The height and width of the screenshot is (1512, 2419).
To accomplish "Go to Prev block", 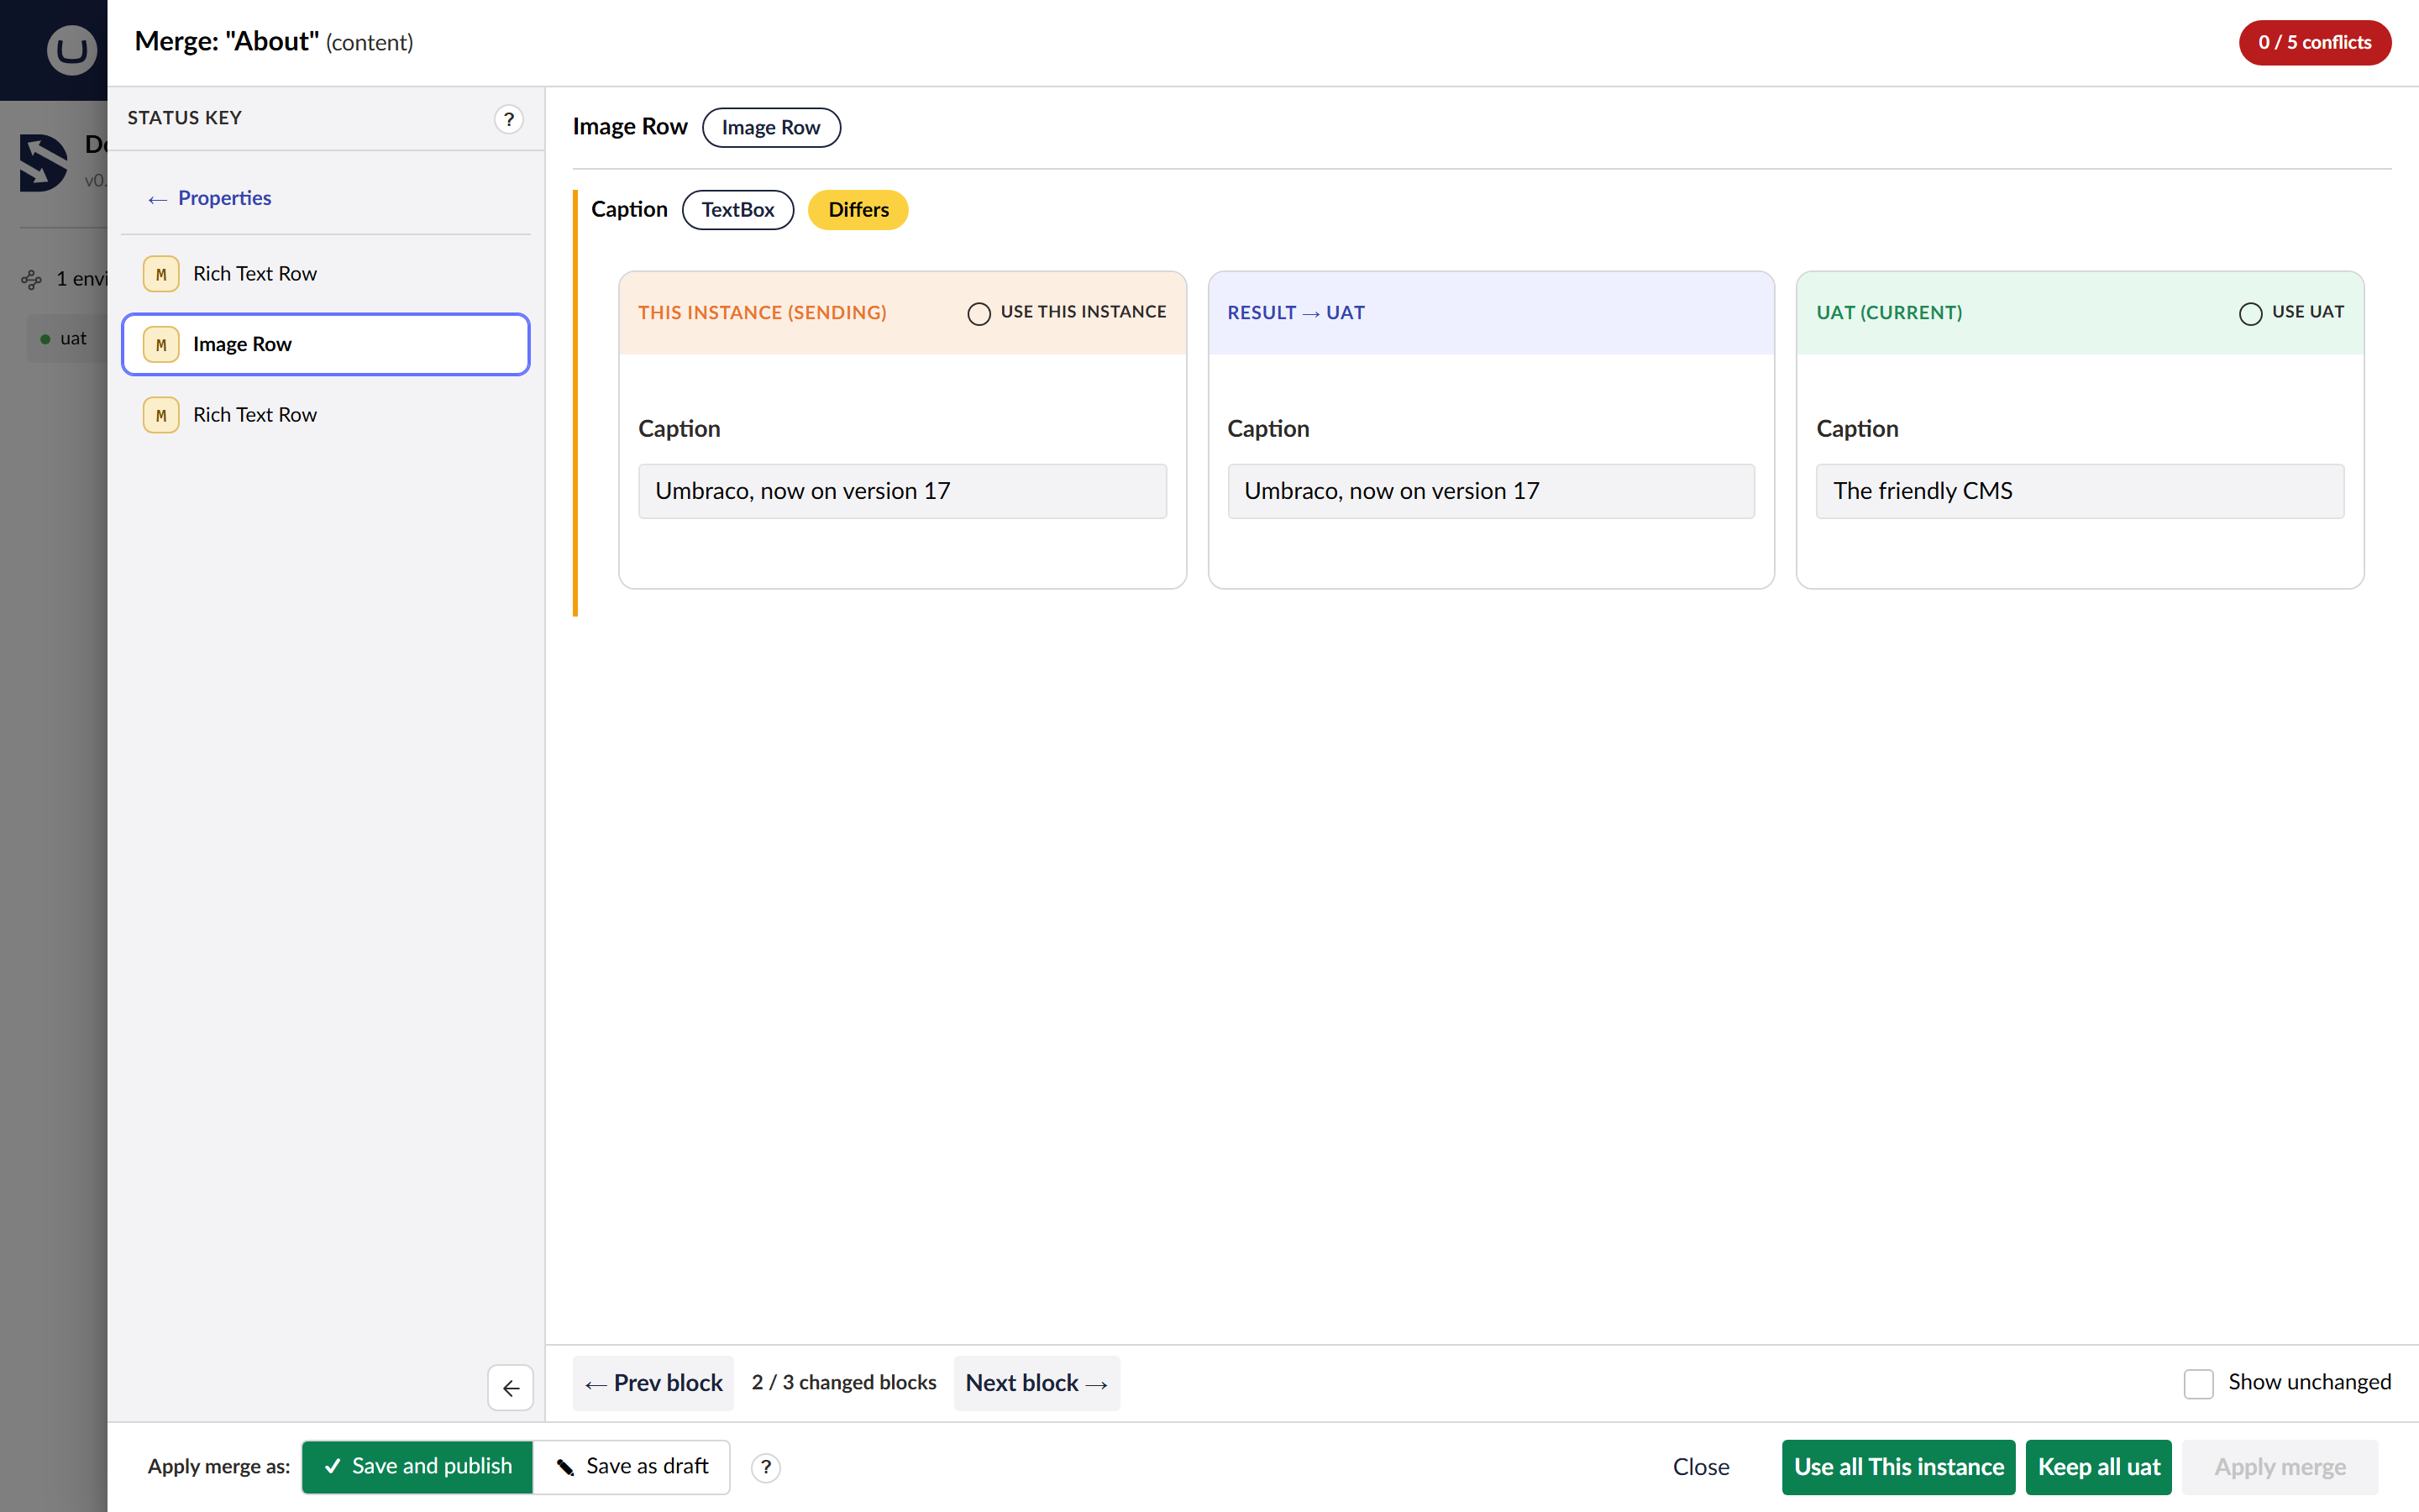I will coord(653,1383).
